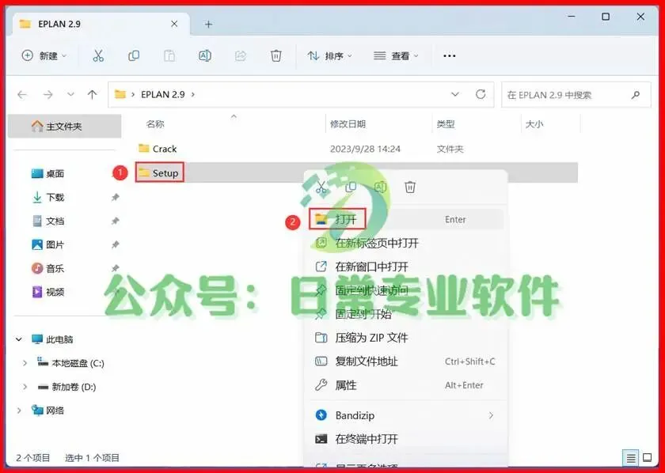Click the Copy icon in toolbar
This screenshot has height=473, width=665.
(x=134, y=55)
